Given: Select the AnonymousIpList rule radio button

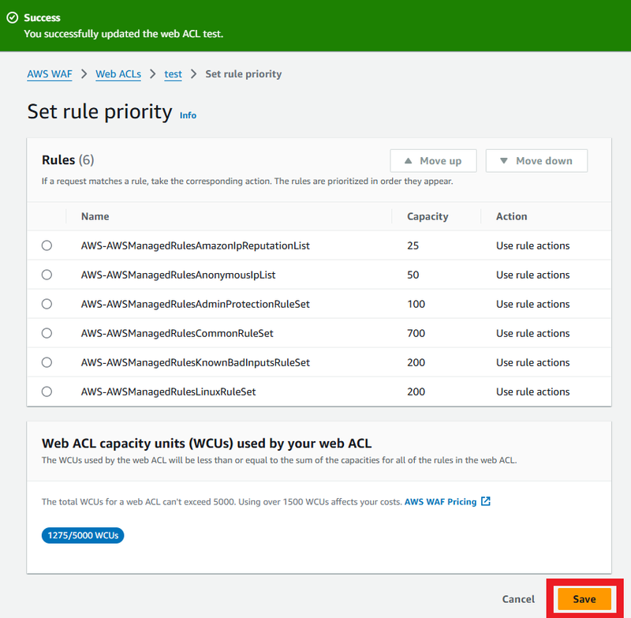Looking at the screenshot, I should pos(47,275).
